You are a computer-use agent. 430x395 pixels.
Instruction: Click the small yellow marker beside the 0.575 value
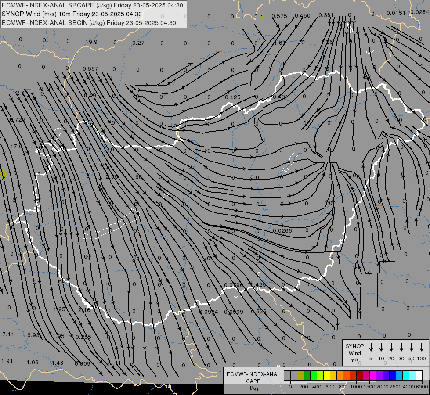click(x=262, y=17)
